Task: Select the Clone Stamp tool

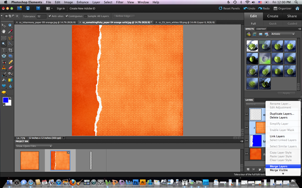Action: [4, 68]
